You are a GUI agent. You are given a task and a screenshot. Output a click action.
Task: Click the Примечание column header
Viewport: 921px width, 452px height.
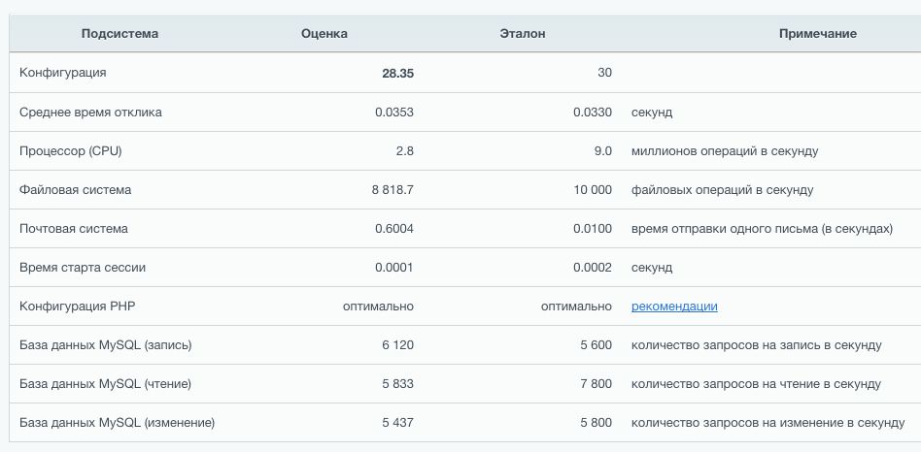817,34
